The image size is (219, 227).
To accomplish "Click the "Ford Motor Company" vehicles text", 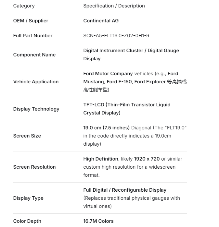I will pos(108,74).
